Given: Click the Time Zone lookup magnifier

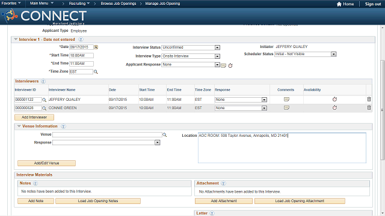Looking at the screenshot, I should 96,72.
